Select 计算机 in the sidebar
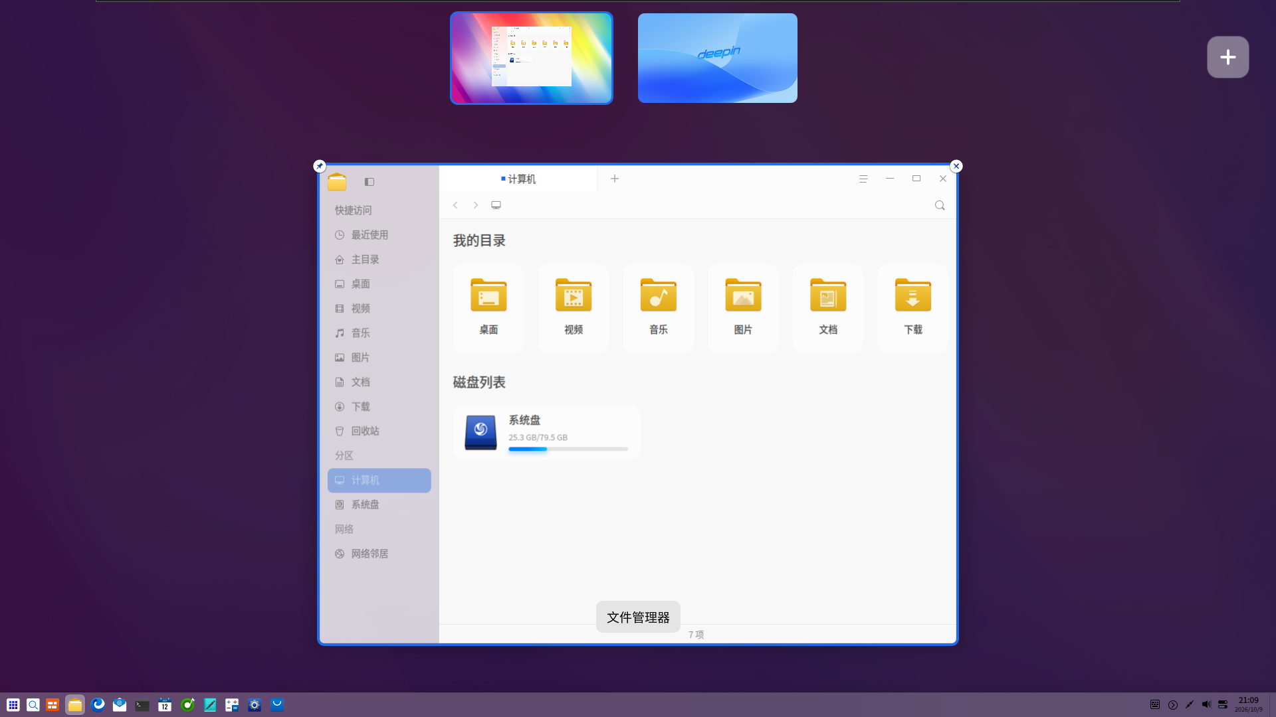Viewport: 1276px width, 717px height. [379, 481]
